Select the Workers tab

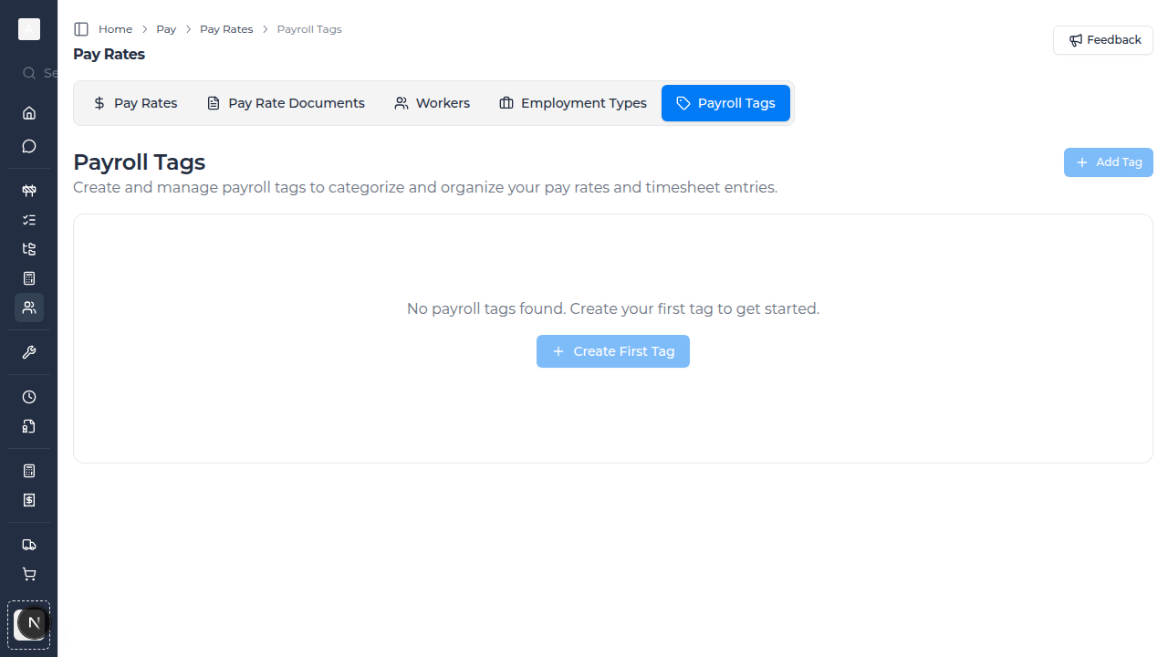pyautogui.click(x=432, y=103)
